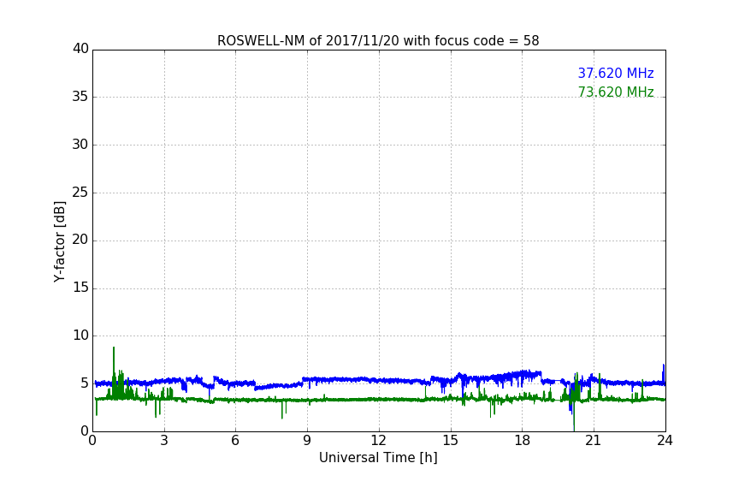Click the x-axis tick label '21'

594,441
